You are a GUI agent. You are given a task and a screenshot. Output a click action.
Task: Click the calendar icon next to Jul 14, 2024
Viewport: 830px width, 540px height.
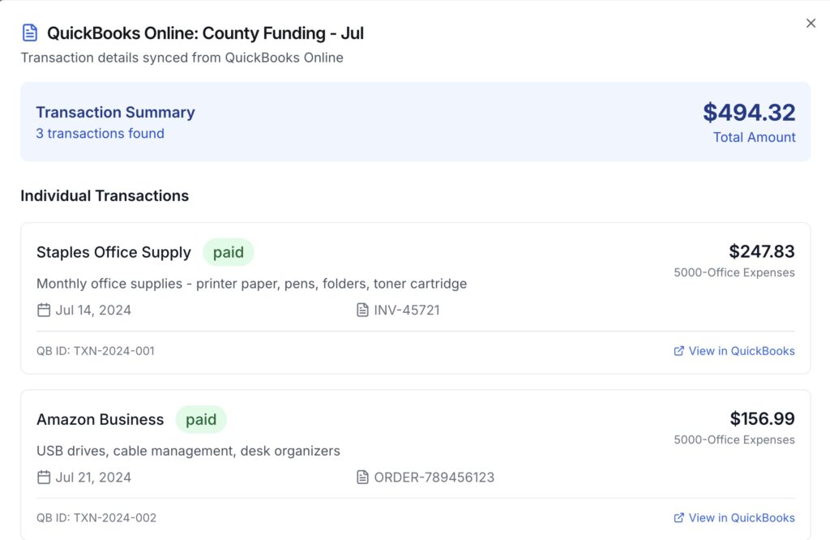(x=44, y=310)
